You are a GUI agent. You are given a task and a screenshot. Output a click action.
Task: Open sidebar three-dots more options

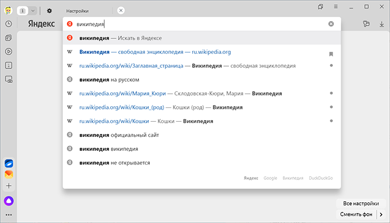pyautogui.click(x=9, y=215)
